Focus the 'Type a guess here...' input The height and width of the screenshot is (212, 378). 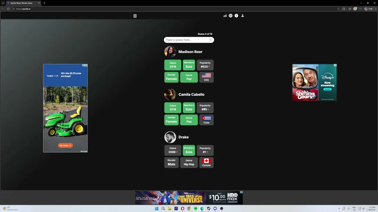(x=189, y=40)
